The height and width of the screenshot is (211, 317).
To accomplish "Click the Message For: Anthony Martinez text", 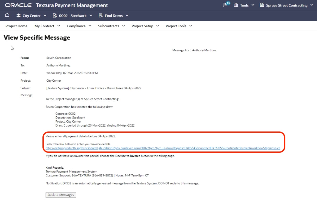I will pyautogui.click(x=194, y=50).
